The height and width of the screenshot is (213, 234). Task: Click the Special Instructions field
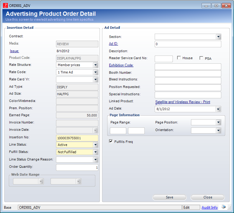click(188, 95)
